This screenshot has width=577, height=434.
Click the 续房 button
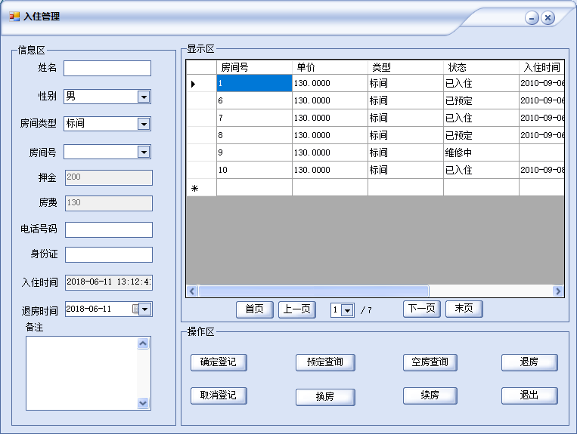click(430, 396)
